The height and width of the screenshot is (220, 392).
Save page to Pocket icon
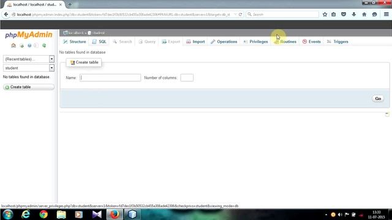[344, 15]
